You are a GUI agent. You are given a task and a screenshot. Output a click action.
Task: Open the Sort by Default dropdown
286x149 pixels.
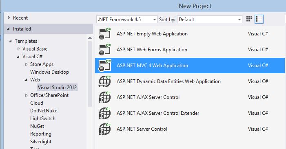[210, 20]
